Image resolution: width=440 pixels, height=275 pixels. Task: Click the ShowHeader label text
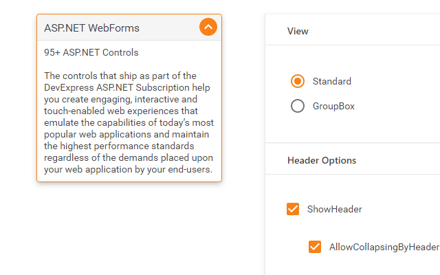(x=334, y=209)
